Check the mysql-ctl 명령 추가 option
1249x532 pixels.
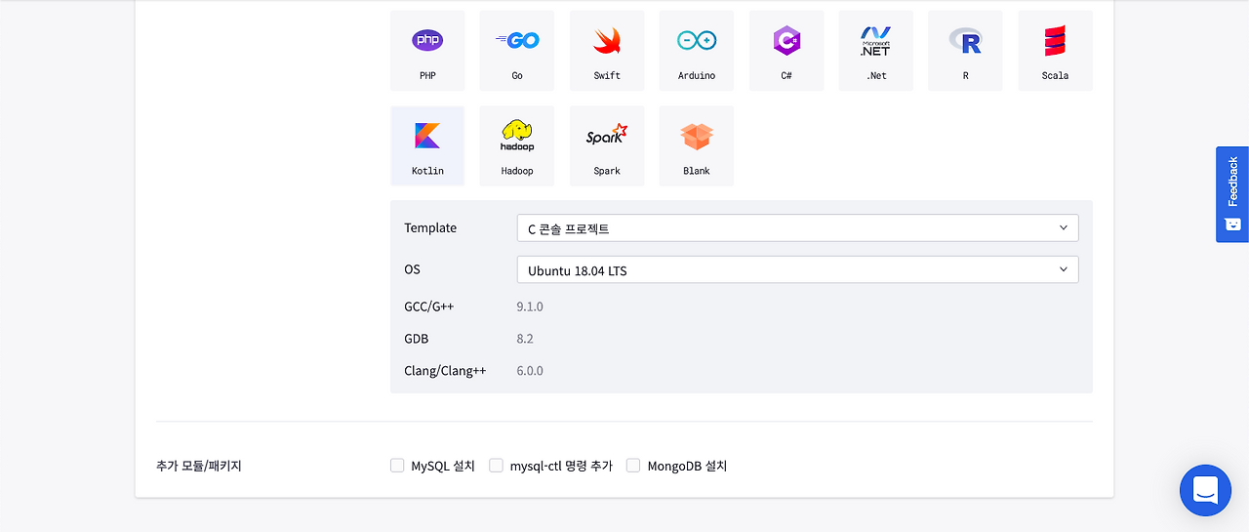496,466
